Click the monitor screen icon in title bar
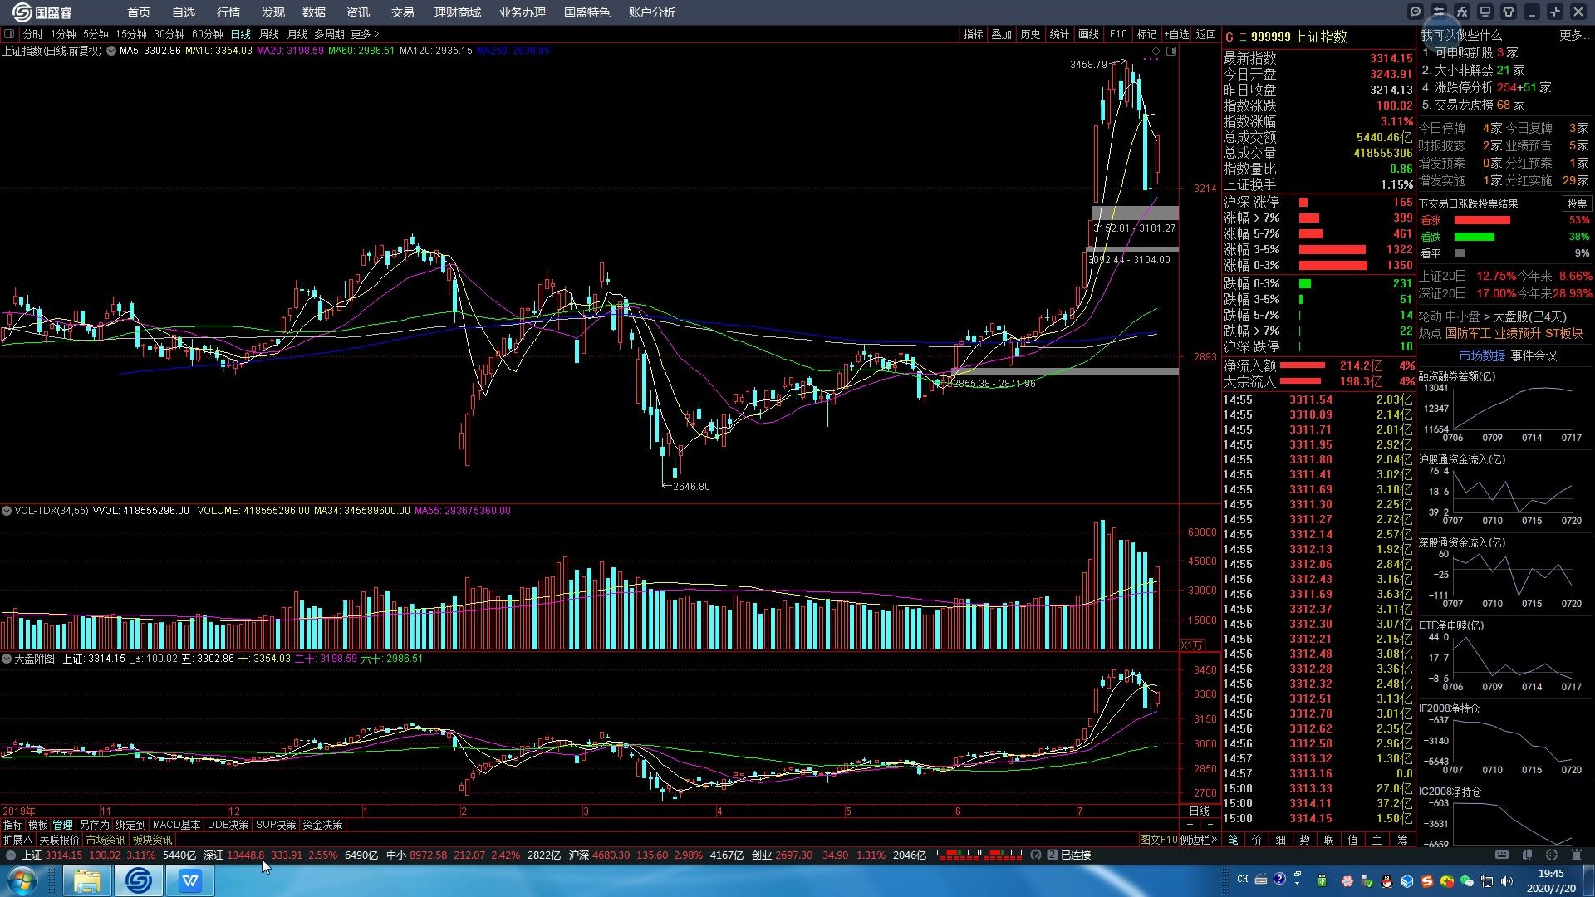Screen dimensions: 1595x897 (1485, 12)
